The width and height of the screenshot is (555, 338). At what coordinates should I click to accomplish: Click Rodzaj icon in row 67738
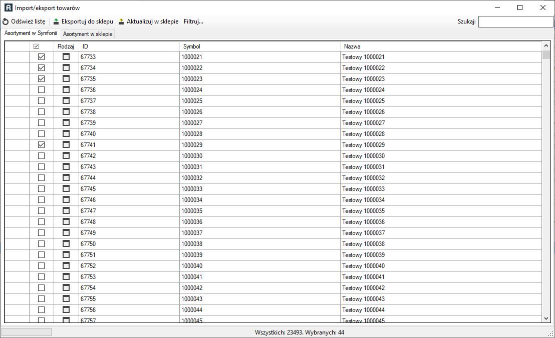(x=66, y=111)
